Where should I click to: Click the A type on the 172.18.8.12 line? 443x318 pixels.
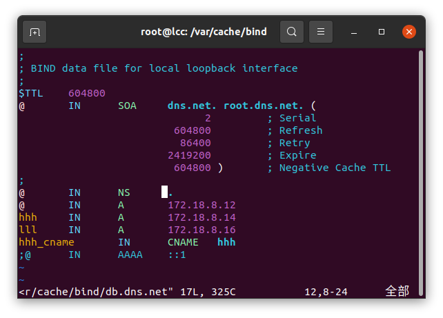point(121,205)
